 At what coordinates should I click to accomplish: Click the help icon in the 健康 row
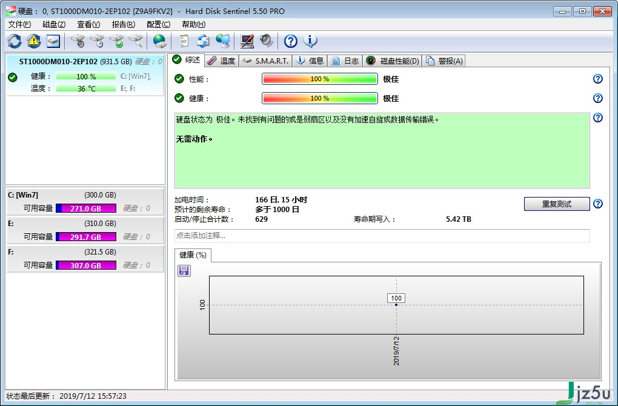click(598, 98)
